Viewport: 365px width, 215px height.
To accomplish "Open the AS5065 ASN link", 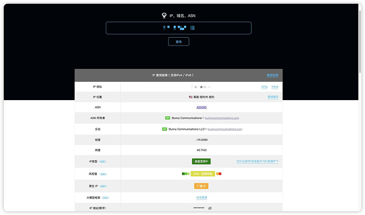I will [x=202, y=107].
